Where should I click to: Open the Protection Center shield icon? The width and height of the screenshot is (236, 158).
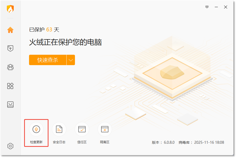pyautogui.click(x=10, y=49)
